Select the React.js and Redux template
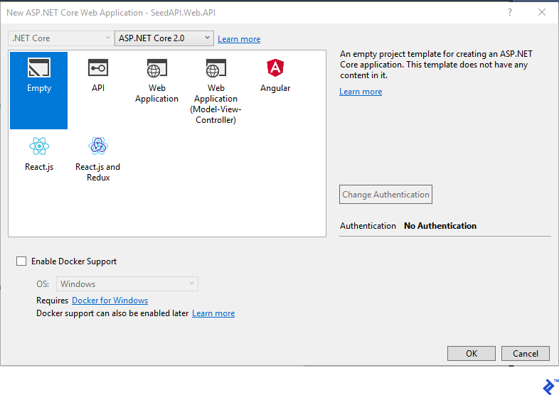 click(x=98, y=147)
